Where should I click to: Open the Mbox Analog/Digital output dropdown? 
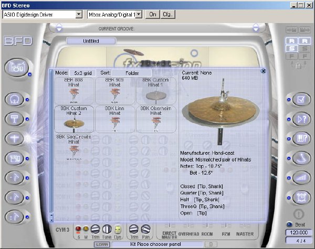point(139,15)
